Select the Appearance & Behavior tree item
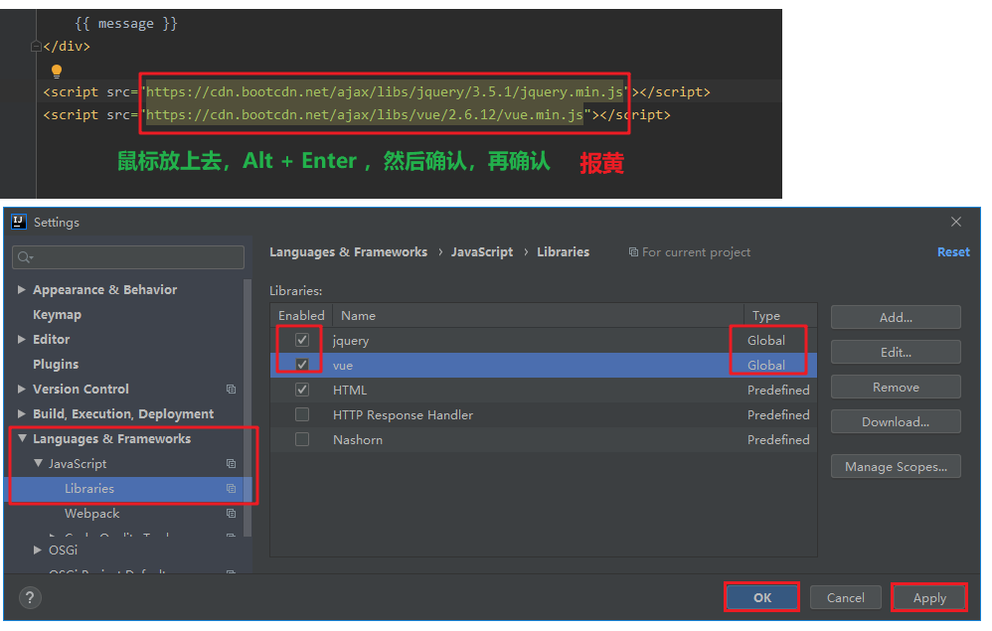992x631 pixels. [105, 289]
